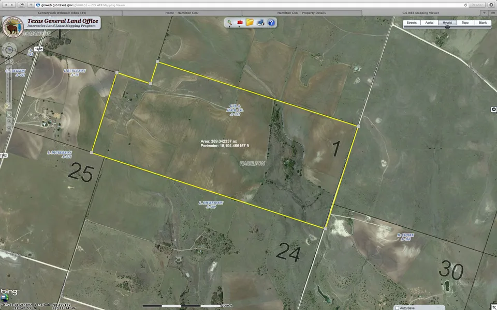
Task: Enable the Auto Save checkbox
Action: click(397, 307)
